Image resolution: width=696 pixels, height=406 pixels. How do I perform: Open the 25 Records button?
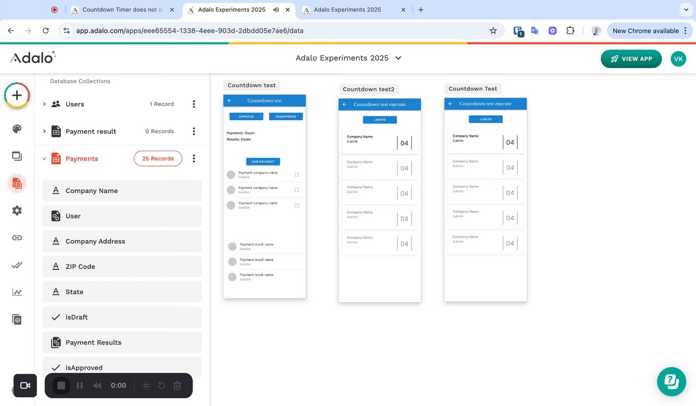click(158, 158)
